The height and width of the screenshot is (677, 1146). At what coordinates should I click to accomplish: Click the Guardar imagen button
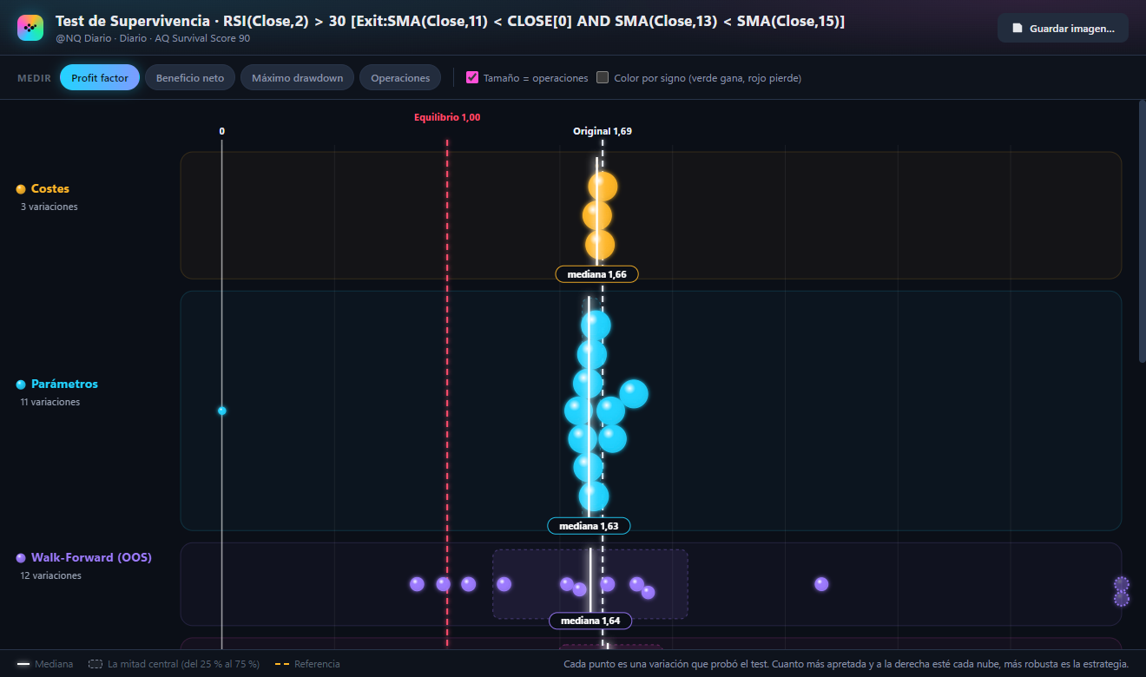(x=1063, y=28)
